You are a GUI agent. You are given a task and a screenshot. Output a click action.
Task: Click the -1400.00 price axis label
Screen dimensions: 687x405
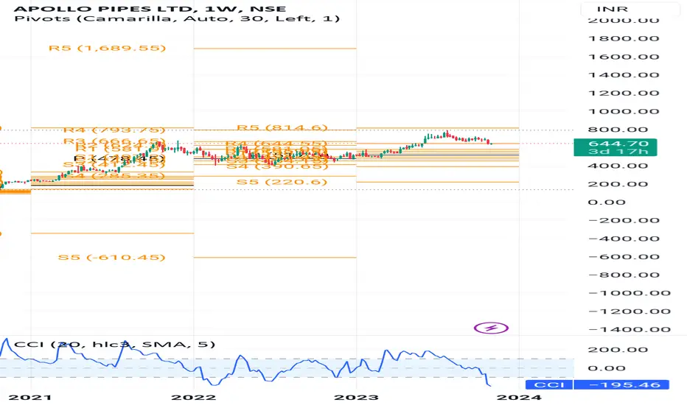(x=630, y=329)
